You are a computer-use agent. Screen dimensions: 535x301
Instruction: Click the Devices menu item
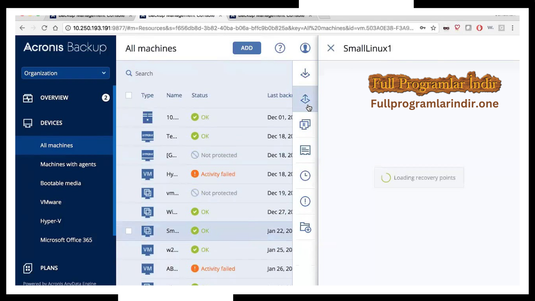tap(51, 123)
